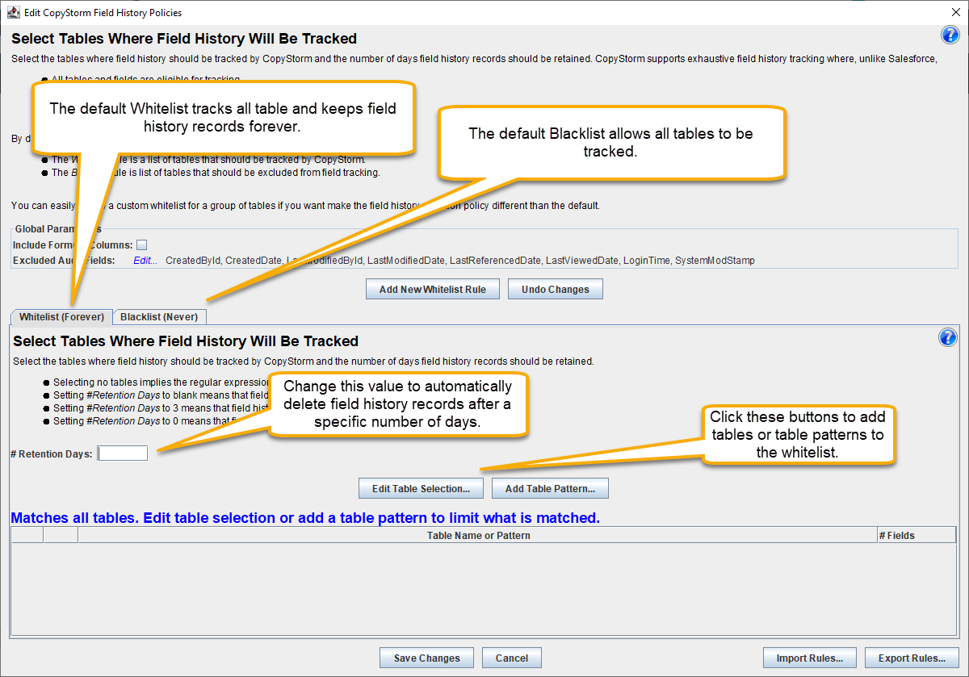This screenshot has width=969, height=677.
Task: Select the Table Name or Pattern column header
Action: click(478, 535)
